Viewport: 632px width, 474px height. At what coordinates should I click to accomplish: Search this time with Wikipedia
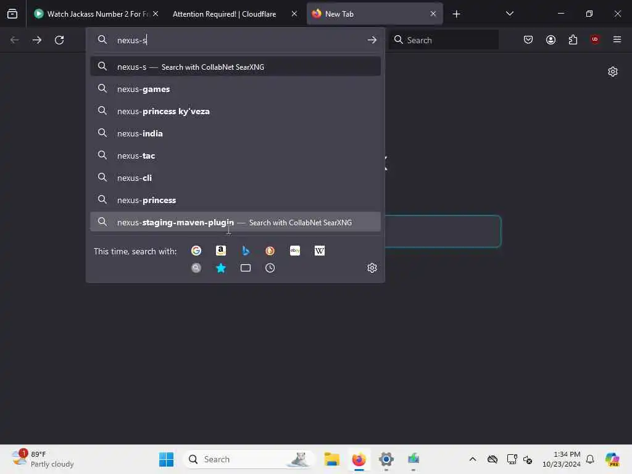[x=319, y=251]
